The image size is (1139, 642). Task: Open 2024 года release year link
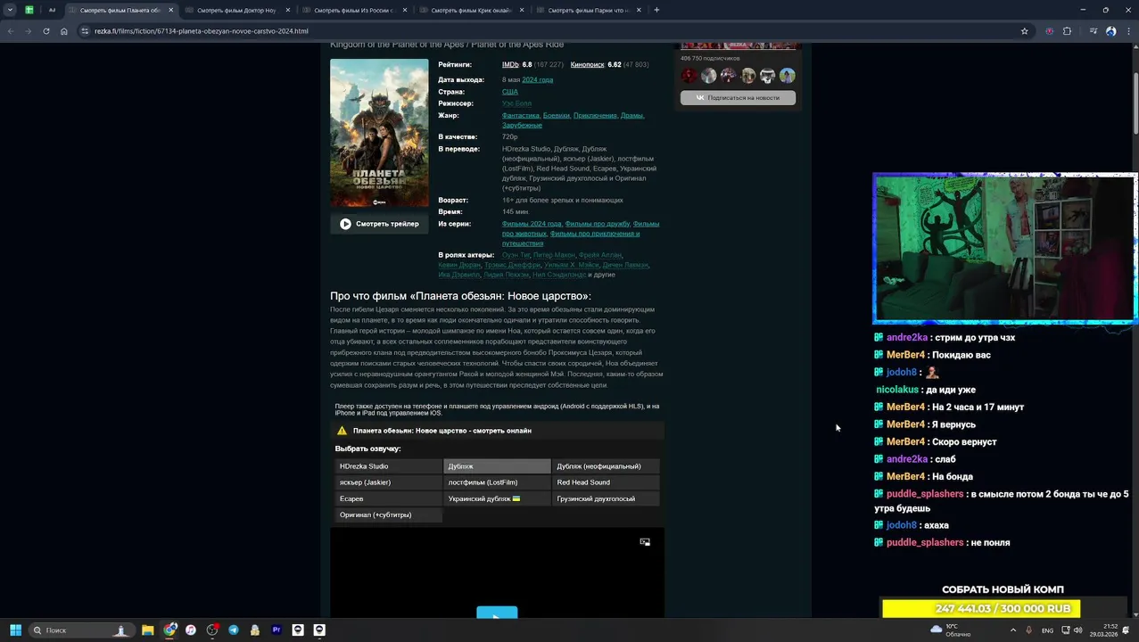pos(538,80)
